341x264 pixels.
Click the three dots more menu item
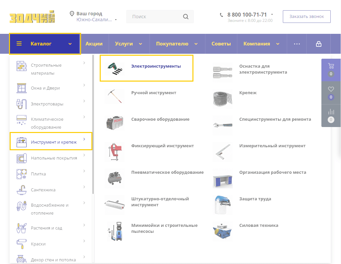(297, 44)
